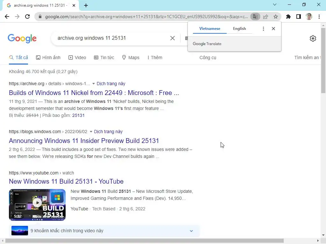
Task: Open the tab search chevron in the title bar
Action: click(275, 4)
